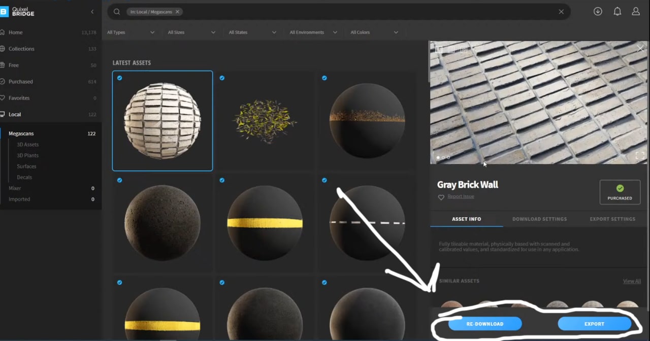Toggle checkmark on yellow-green plant asset

click(222, 78)
